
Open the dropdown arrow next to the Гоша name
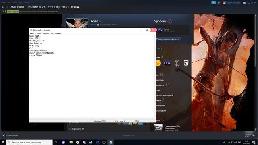tap(100, 21)
